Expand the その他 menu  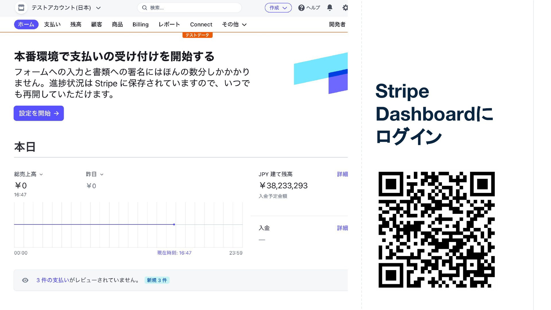pos(234,24)
